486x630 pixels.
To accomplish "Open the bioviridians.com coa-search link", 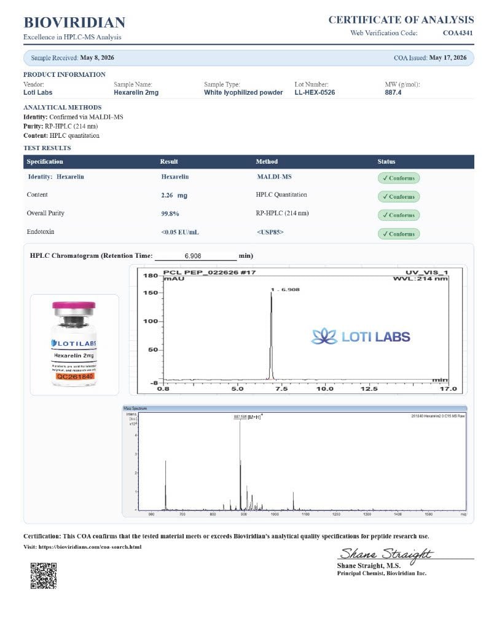I will [x=90, y=547].
